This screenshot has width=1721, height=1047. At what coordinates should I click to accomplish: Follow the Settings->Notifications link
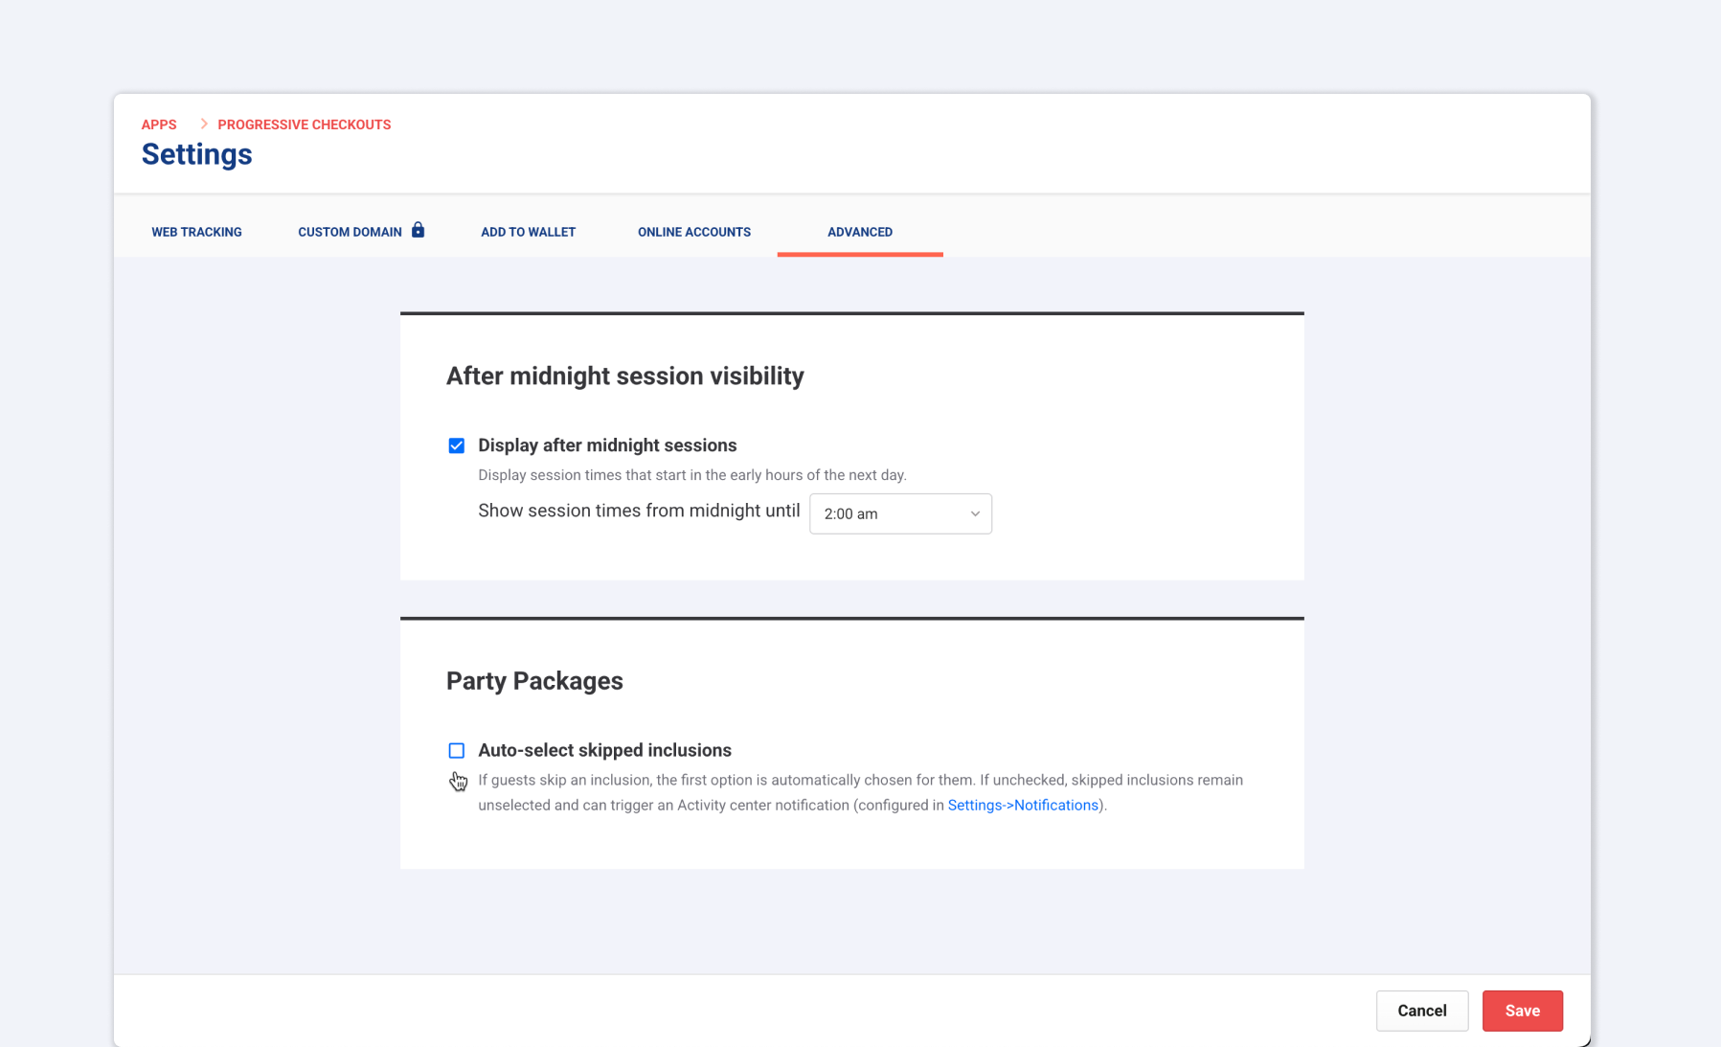(1022, 805)
